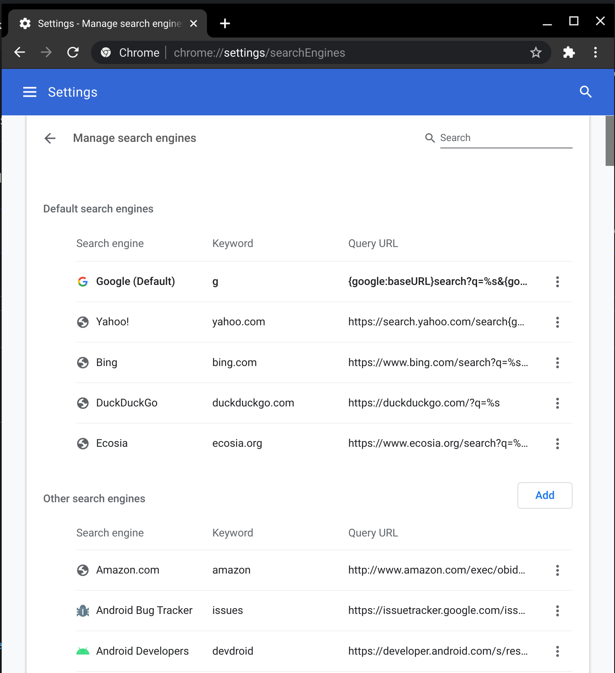Screen dimensions: 615x673
Task: Click the 'DuckDuckGo' engine name
Action: [x=127, y=403]
